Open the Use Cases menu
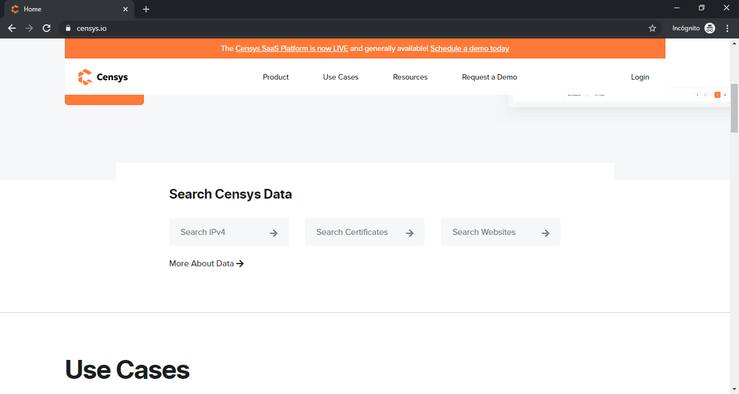Image resolution: width=739 pixels, height=394 pixels. click(x=341, y=77)
